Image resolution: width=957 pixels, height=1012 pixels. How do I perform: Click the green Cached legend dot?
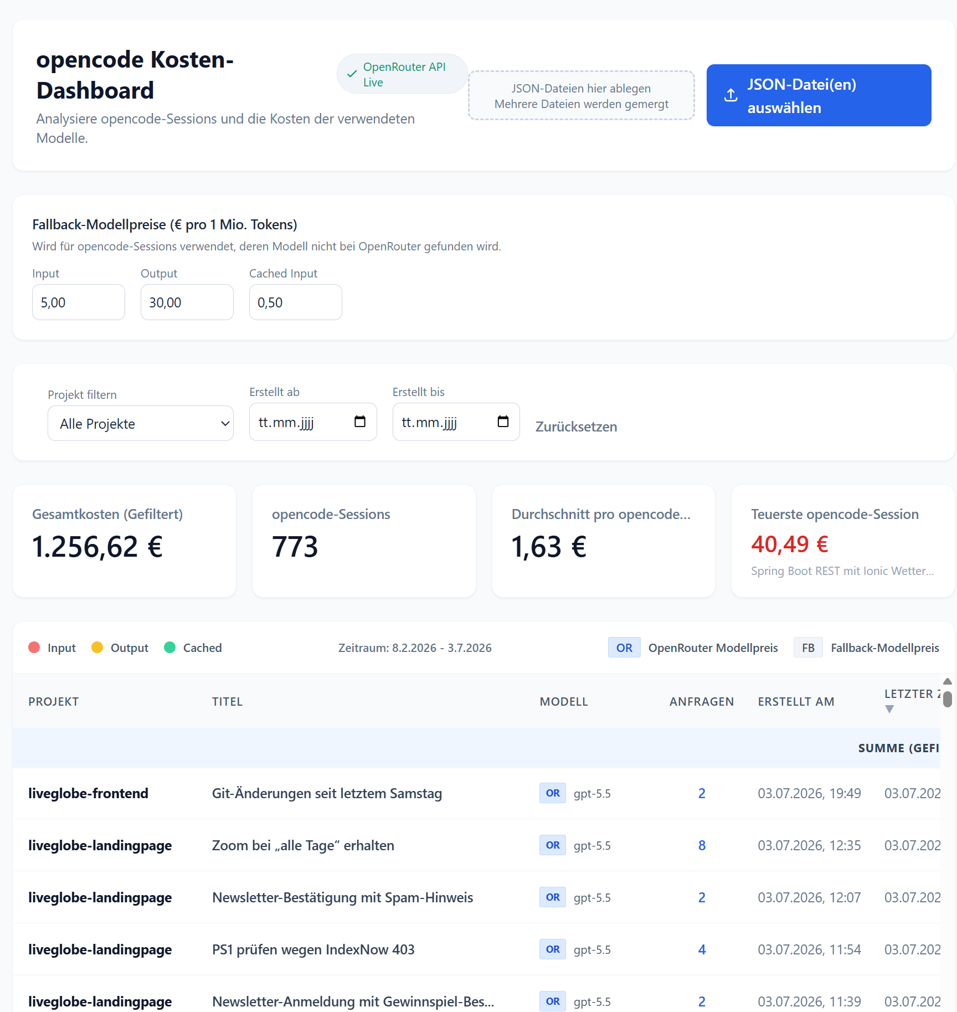click(170, 648)
